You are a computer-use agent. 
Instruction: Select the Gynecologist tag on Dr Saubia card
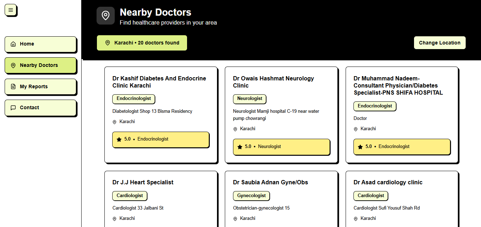point(252,196)
